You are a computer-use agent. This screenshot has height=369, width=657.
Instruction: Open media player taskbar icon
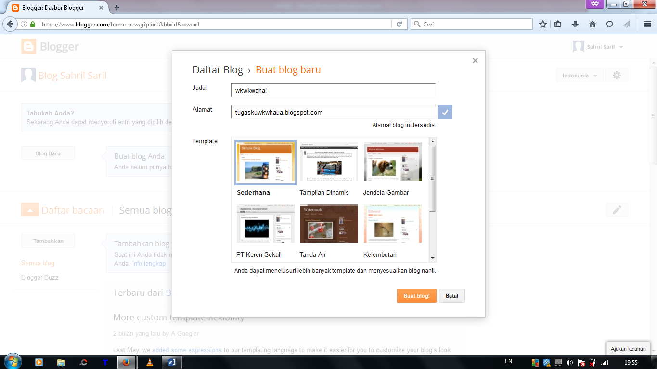click(39, 362)
